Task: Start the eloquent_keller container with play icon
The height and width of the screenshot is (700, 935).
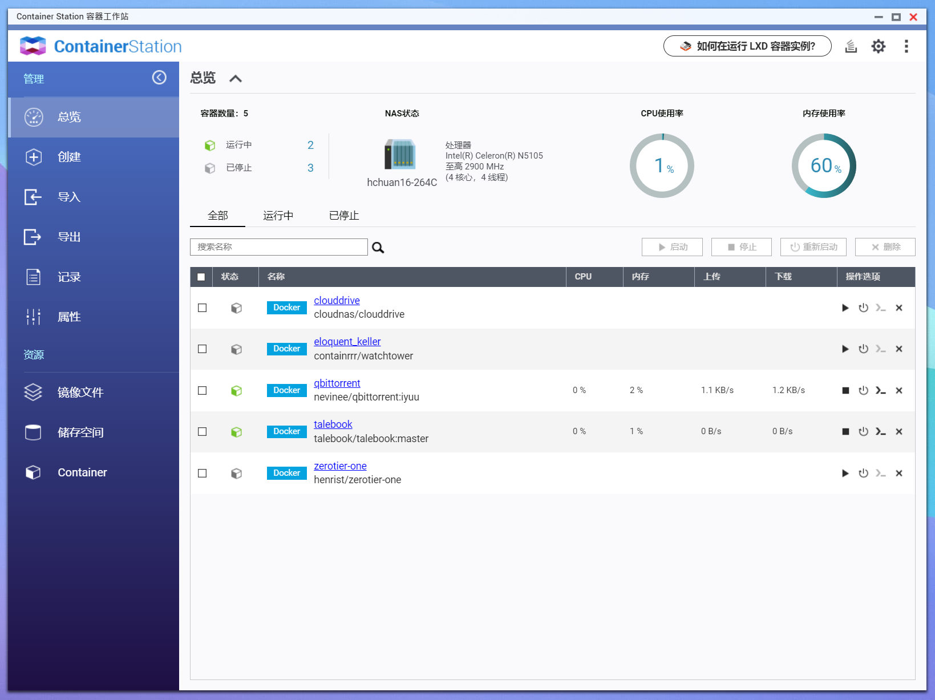Action: [845, 349]
